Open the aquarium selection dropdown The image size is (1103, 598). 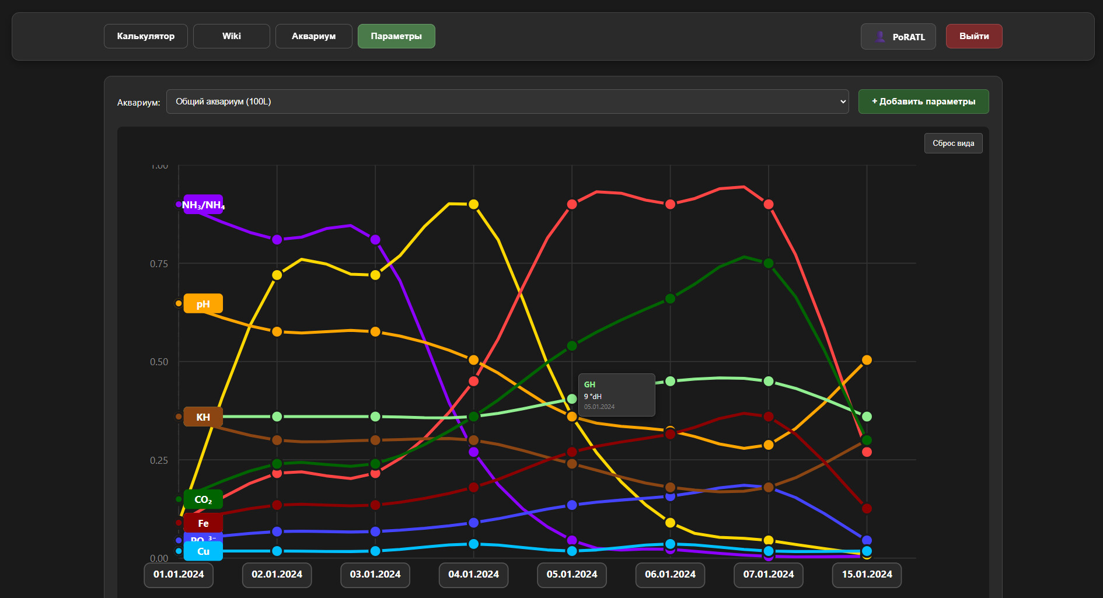point(507,102)
